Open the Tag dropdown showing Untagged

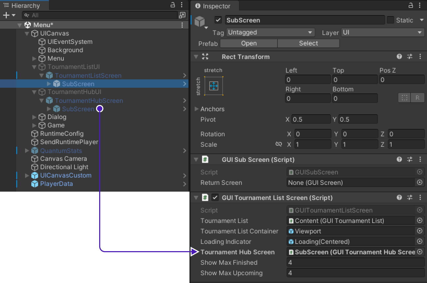pyautogui.click(x=270, y=32)
